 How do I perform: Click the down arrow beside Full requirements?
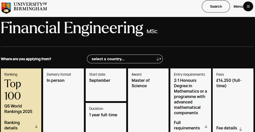206,126
